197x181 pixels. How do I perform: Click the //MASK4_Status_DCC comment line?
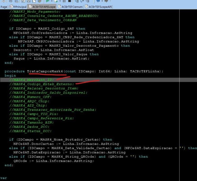pyautogui.click(x=30, y=131)
